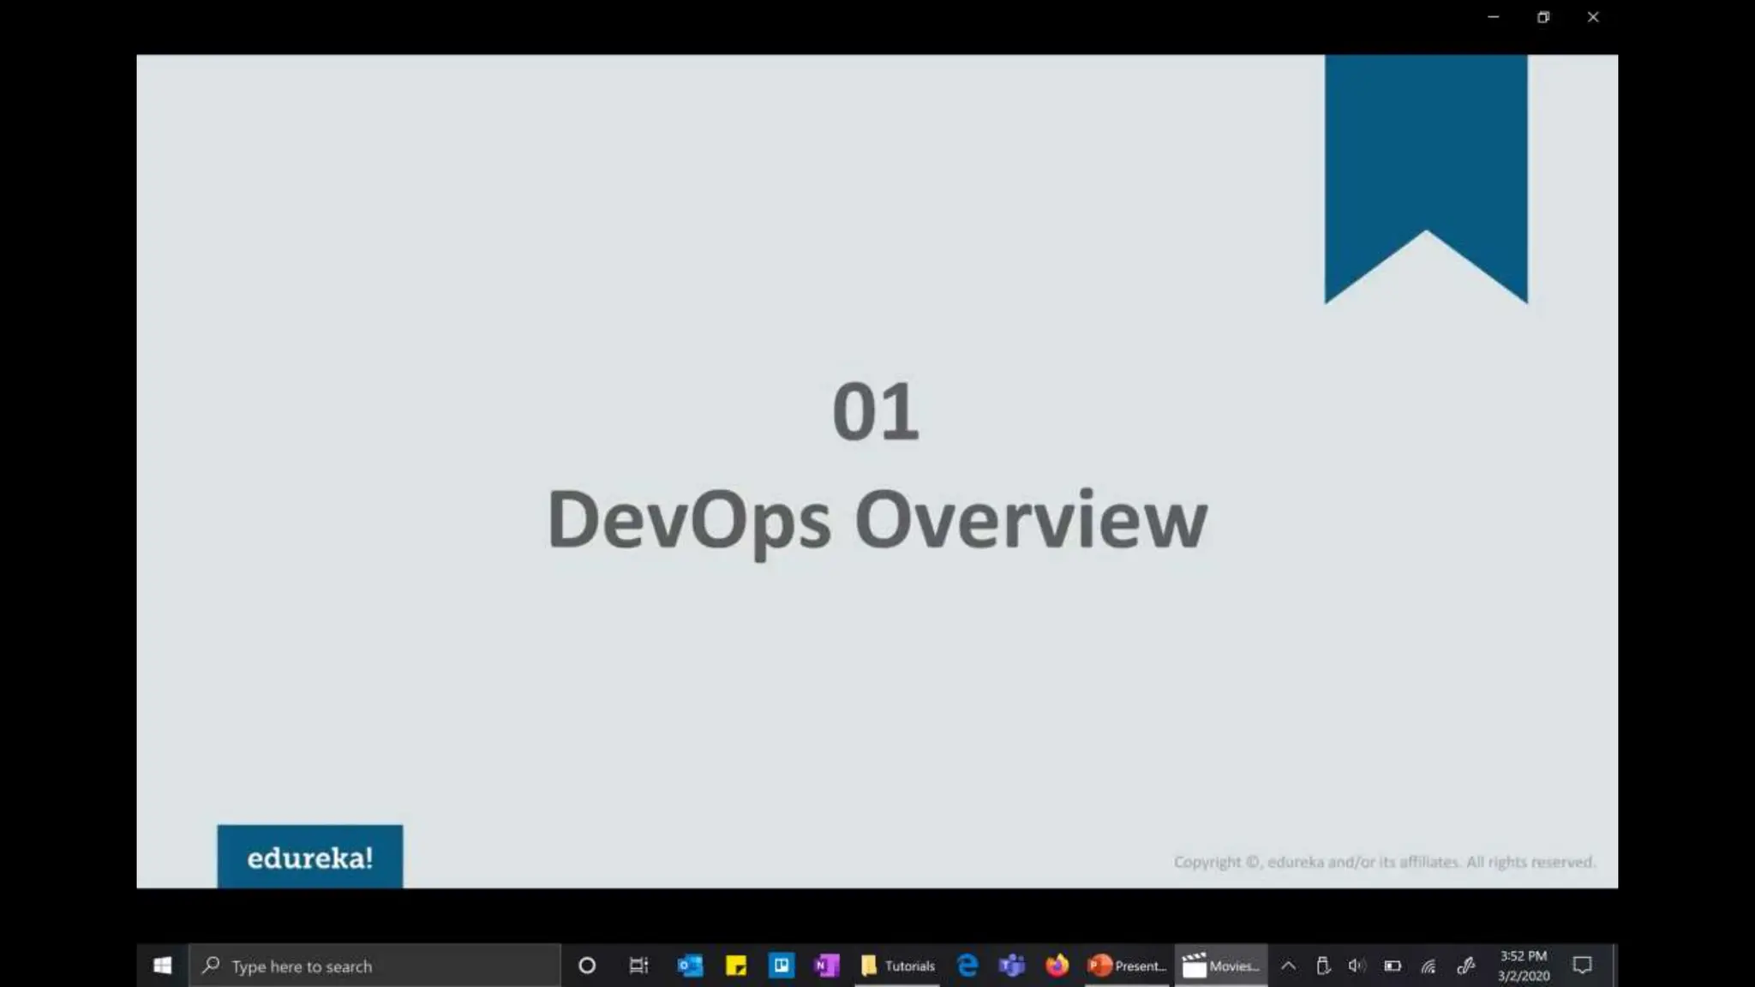Click the '01' section number

[876, 412]
